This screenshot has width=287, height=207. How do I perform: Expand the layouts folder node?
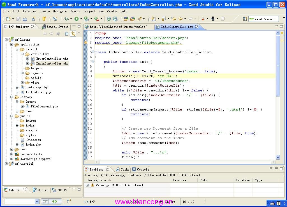click(22, 73)
